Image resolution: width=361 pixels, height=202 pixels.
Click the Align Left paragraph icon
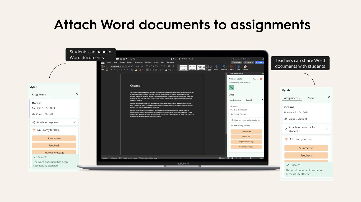pyautogui.click(x=147, y=70)
